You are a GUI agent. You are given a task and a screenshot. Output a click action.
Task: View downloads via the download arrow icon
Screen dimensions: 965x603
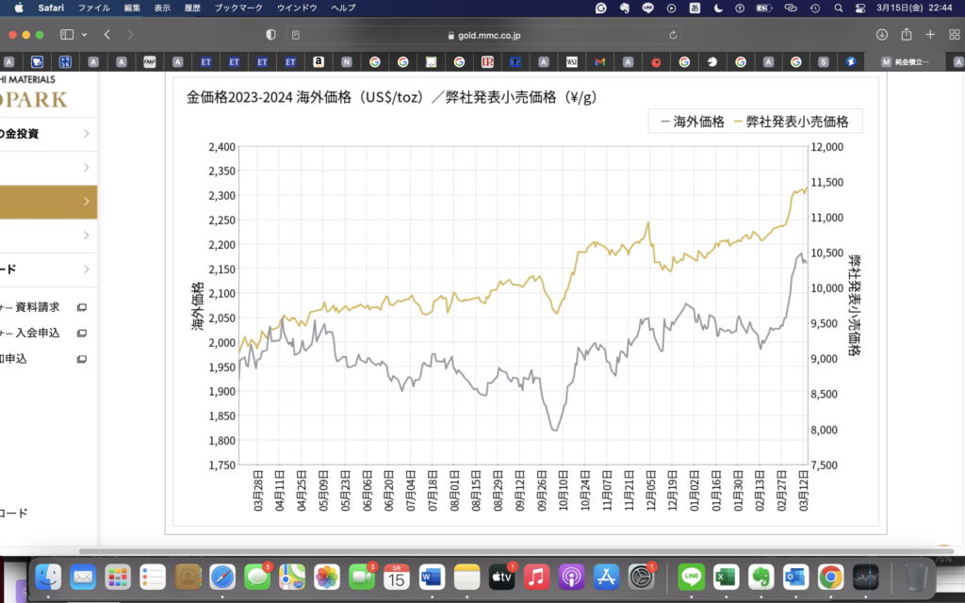pyautogui.click(x=882, y=35)
